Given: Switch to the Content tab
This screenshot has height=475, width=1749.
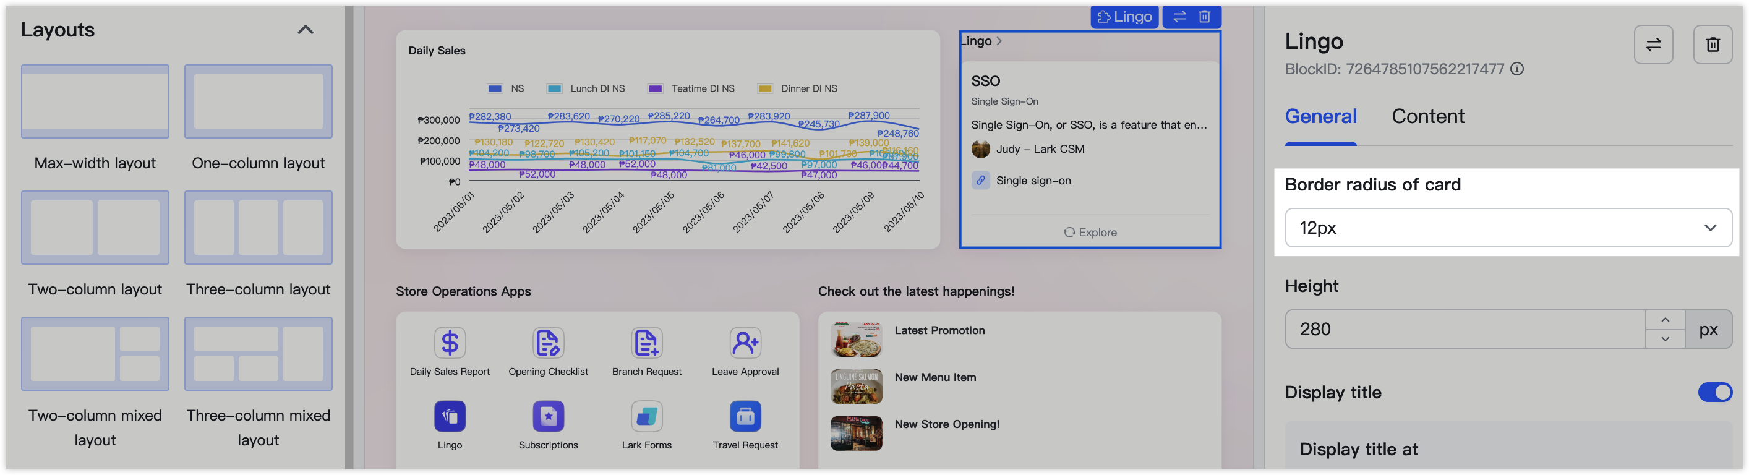Looking at the screenshot, I should (1427, 117).
